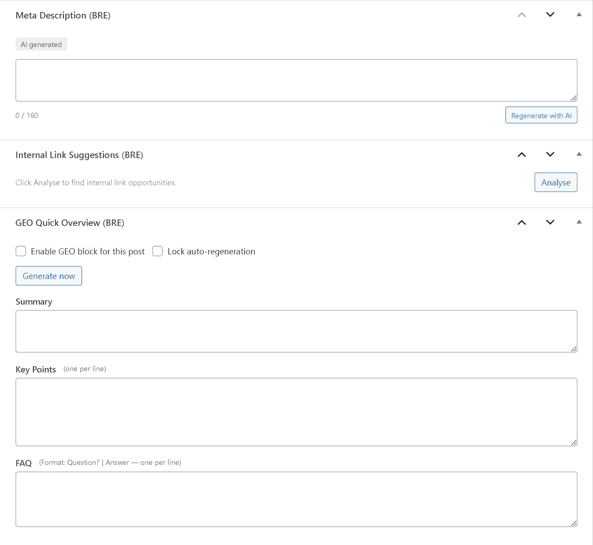The height and width of the screenshot is (545, 593).
Task: Uncheck Enable GEO block checkbox
Action: coord(20,251)
